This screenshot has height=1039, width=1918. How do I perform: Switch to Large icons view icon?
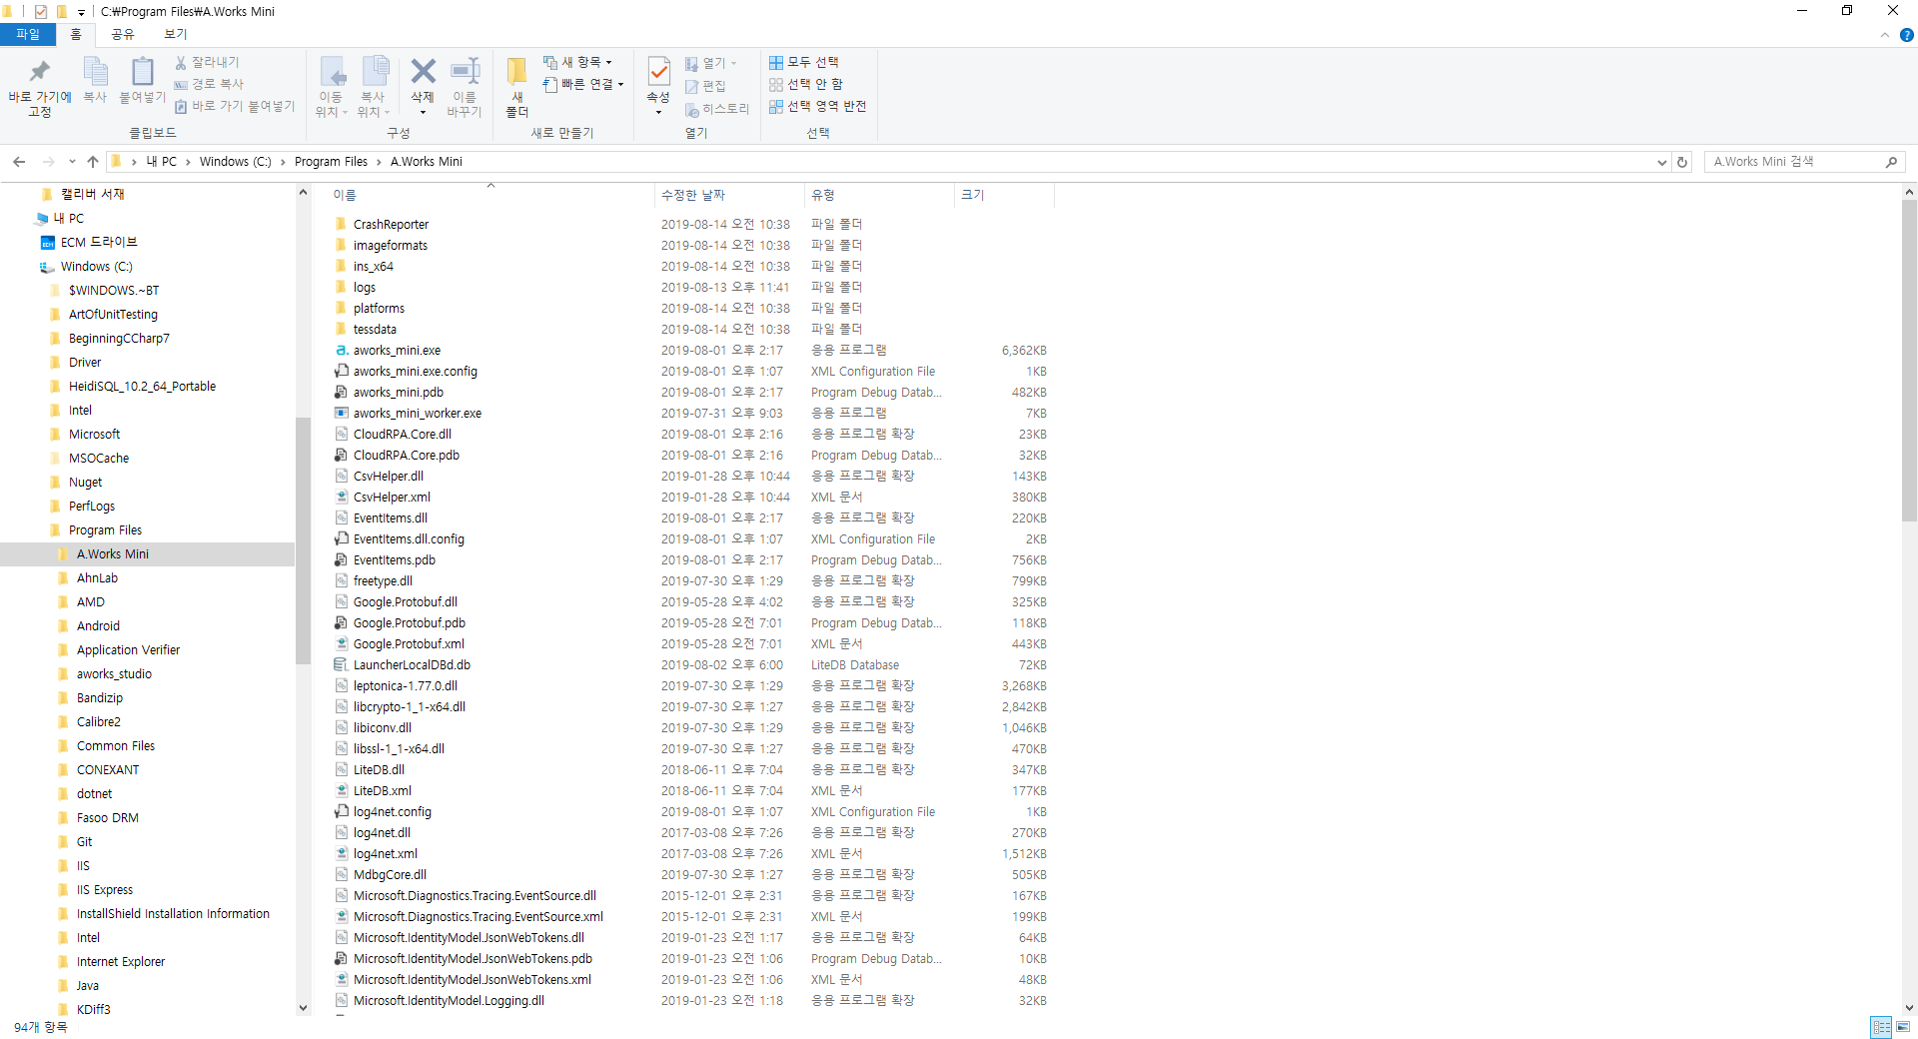click(x=1904, y=1027)
